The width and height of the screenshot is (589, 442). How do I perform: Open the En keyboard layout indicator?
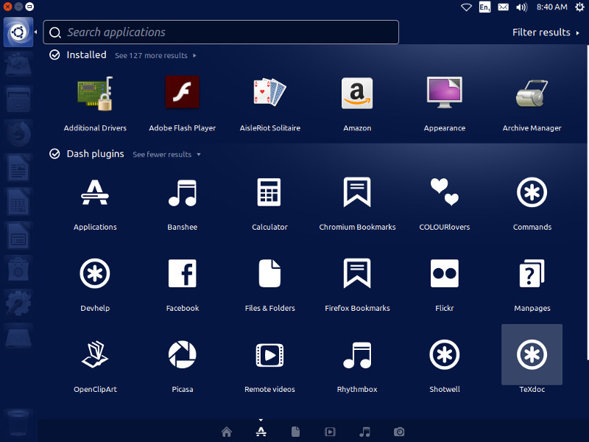pos(484,7)
